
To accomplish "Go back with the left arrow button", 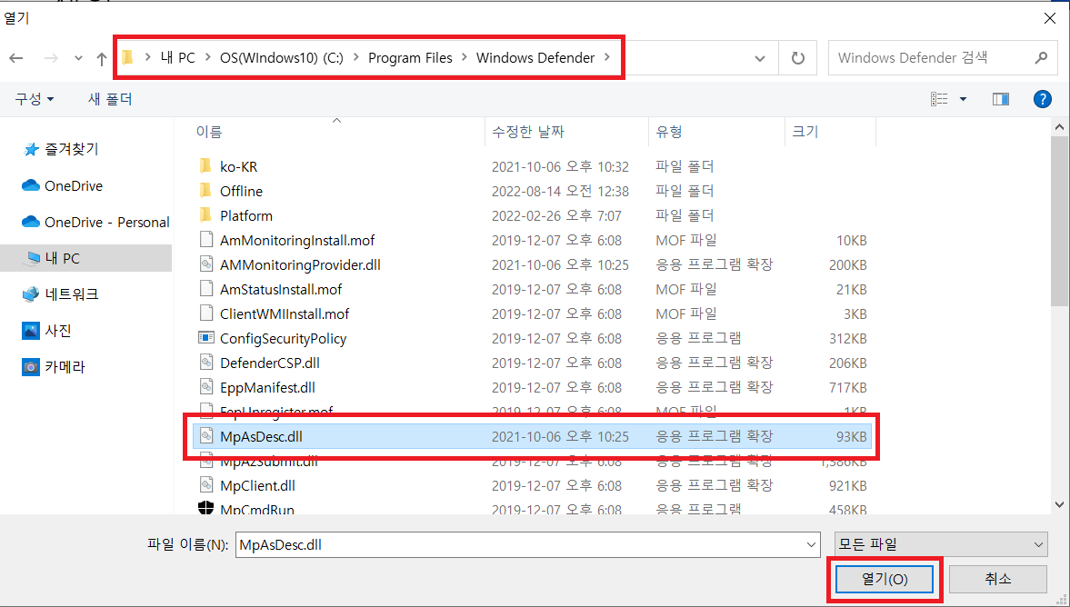I will pyautogui.click(x=16, y=58).
